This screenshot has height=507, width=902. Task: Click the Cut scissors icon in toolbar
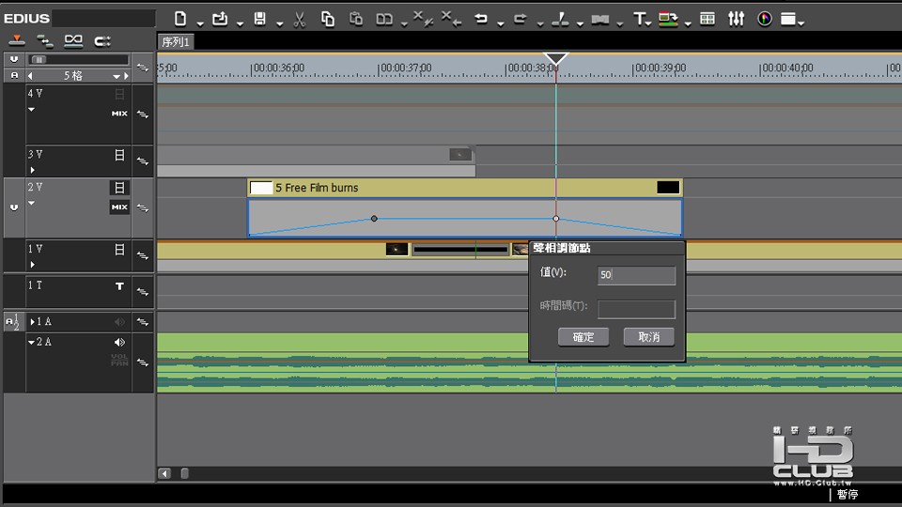300,19
